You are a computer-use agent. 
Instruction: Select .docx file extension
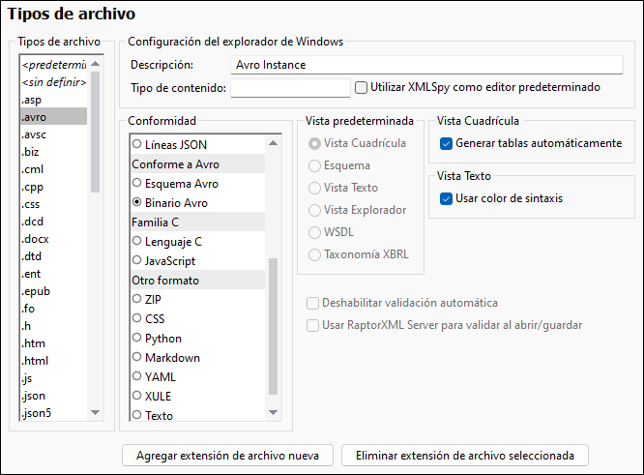pyautogui.click(x=54, y=239)
